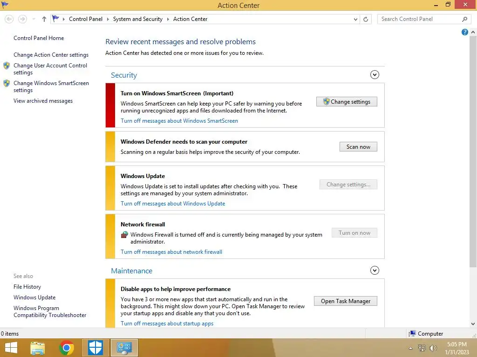The image size is (477, 357).
Task: Click scrollbar up arrow
Action: [x=473, y=32]
